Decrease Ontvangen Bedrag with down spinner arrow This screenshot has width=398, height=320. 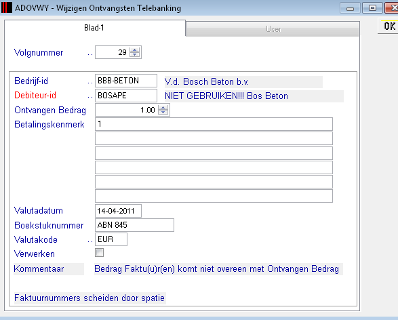163,112
